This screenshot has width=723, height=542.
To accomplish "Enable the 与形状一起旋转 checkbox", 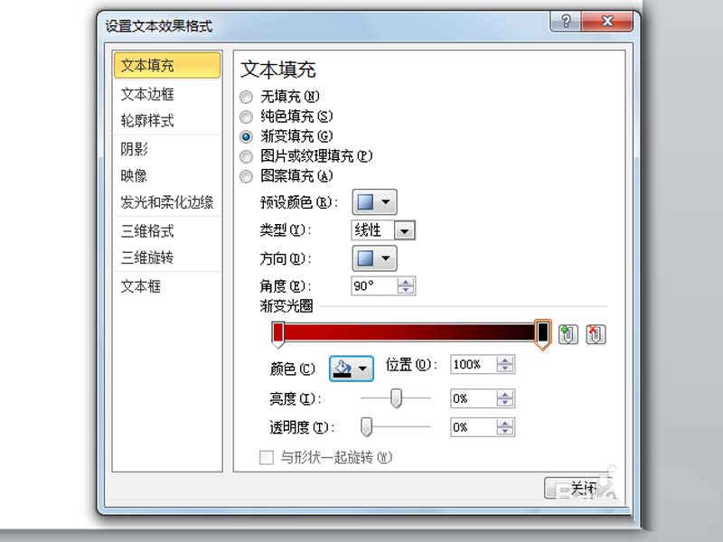I will pos(266,457).
